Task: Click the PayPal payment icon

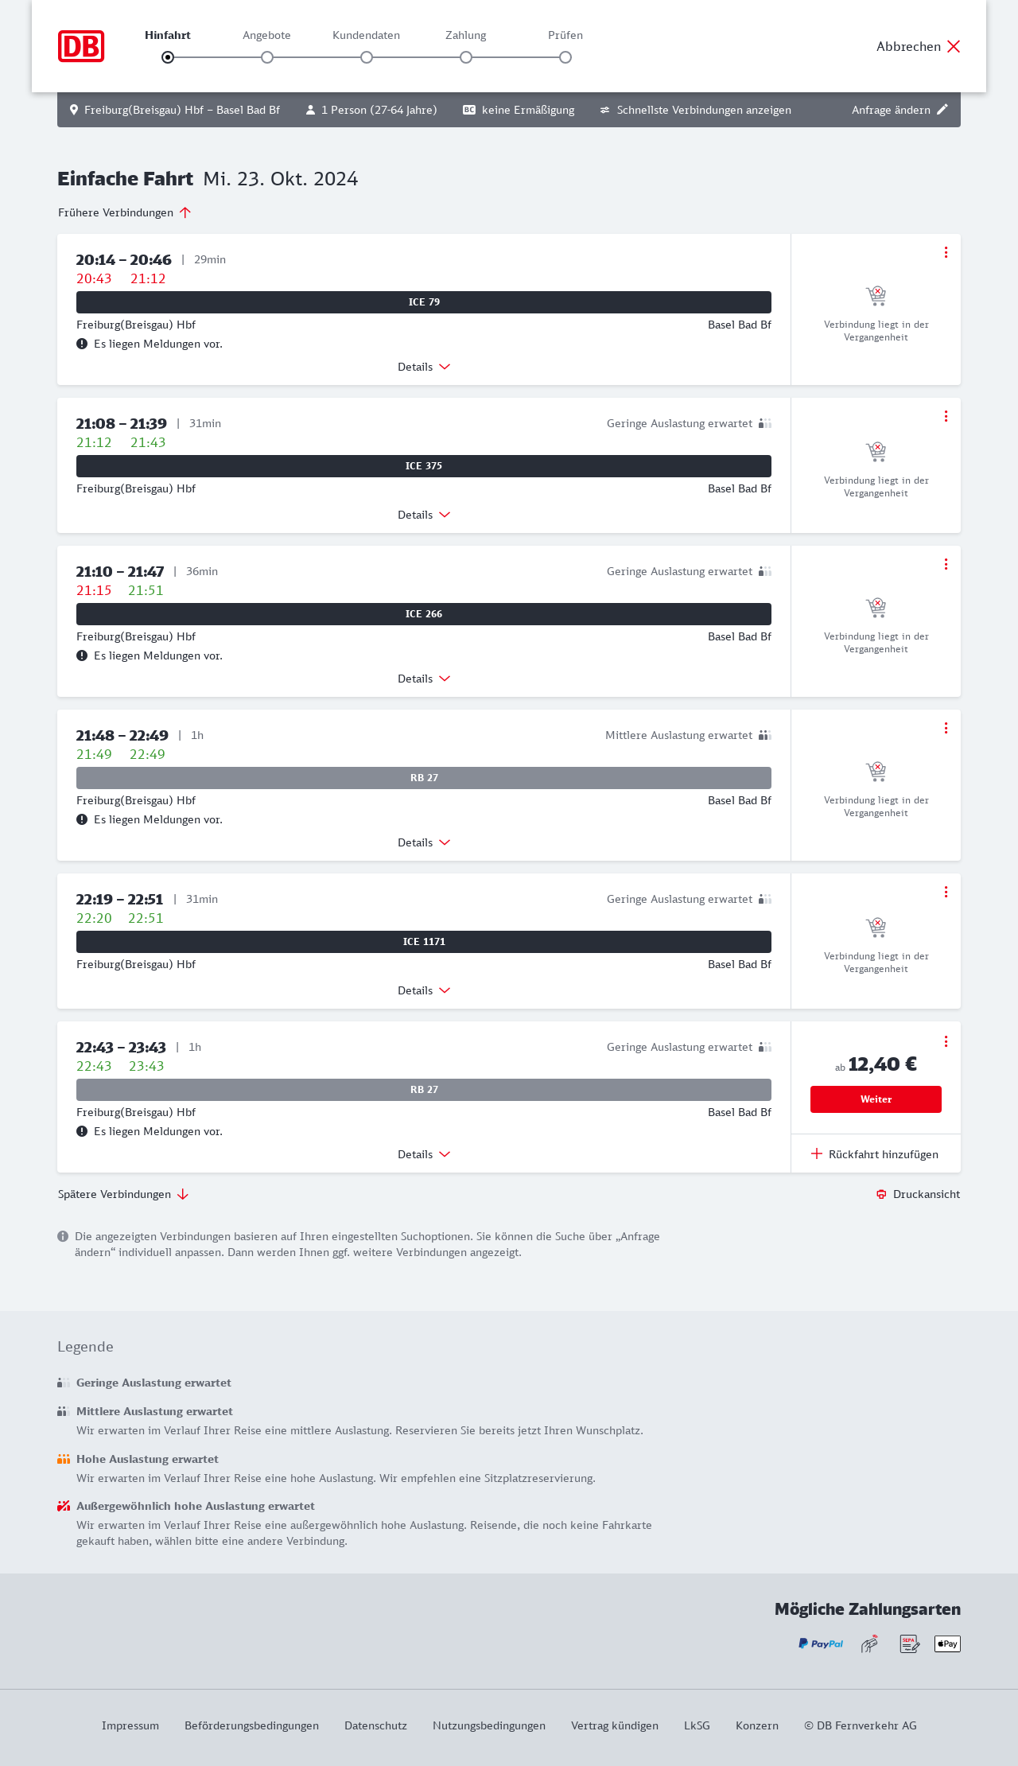Action: point(821,1643)
